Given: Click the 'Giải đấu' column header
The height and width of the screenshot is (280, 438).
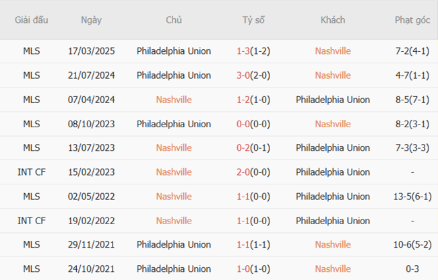Looking at the screenshot, I should click(x=31, y=20).
